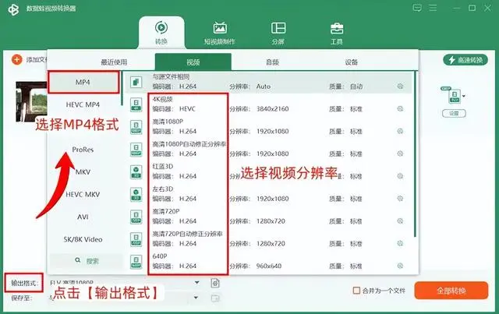Click gear icon for 640P preset
The width and height of the screenshot is (499, 314).
[x=400, y=266]
